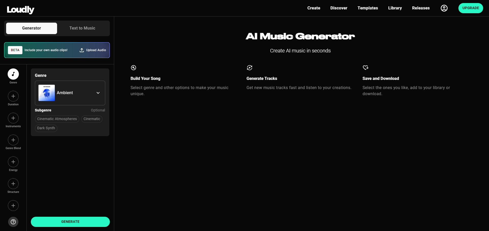This screenshot has height=231, width=489.
Task: Click the unlabeled plus icon below Structure
Action: pos(13,206)
